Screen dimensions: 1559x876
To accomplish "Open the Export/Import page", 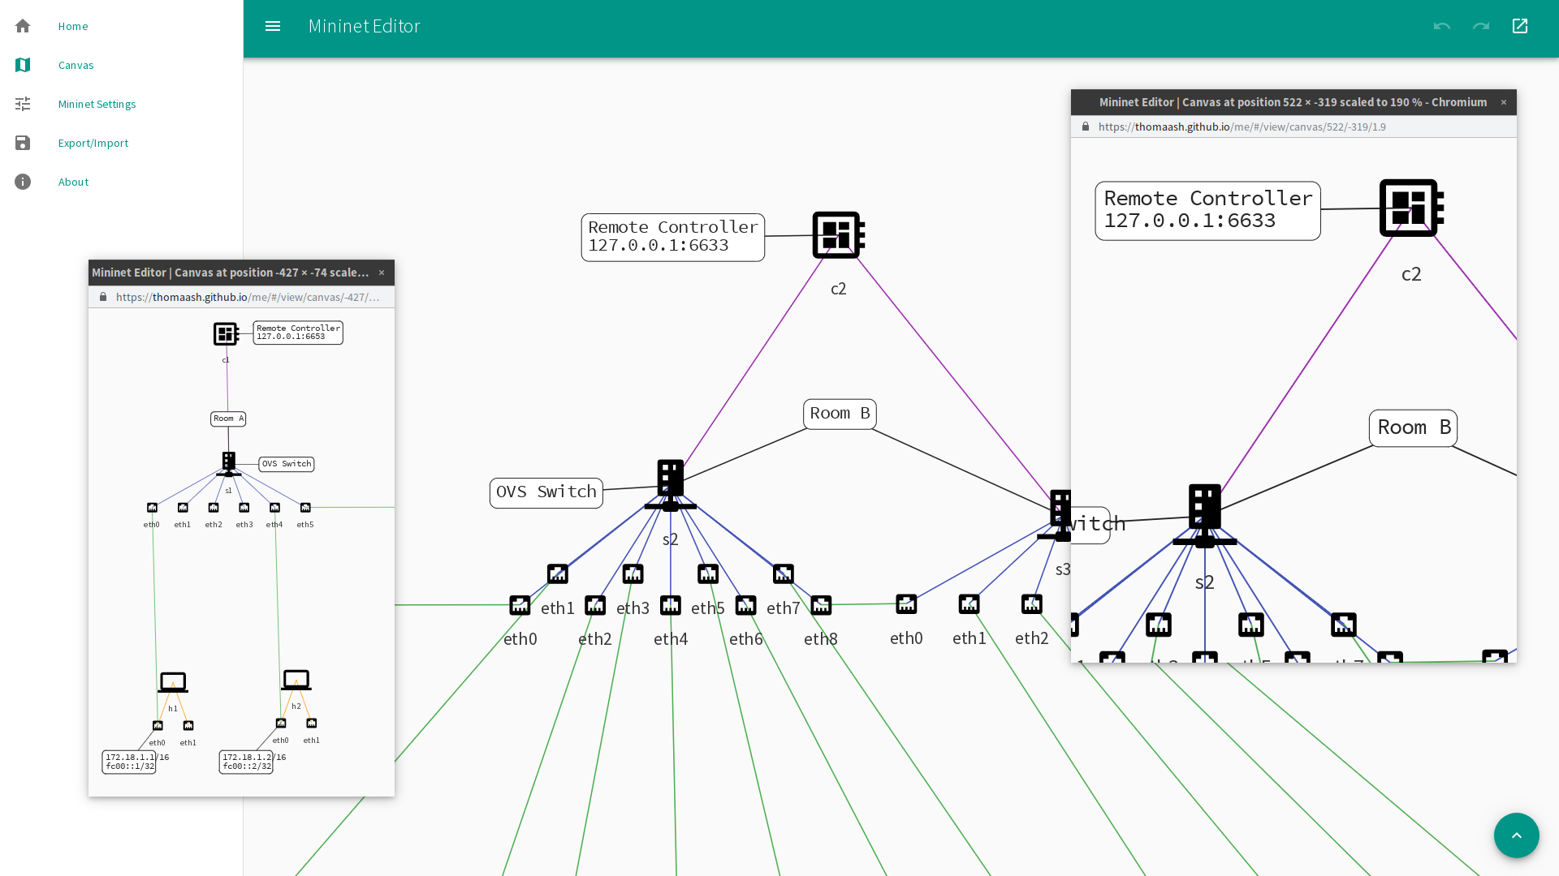I will click(93, 143).
